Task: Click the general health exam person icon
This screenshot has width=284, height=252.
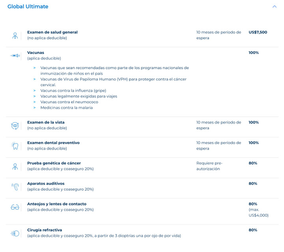Action: (15, 35)
